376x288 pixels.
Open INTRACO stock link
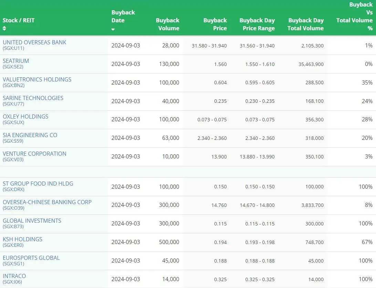pos(14,276)
